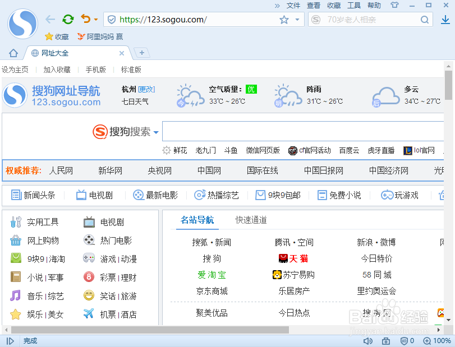The width and height of the screenshot is (455, 347).
Task: Open the 帮助 menu
Action: [x=374, y=5]
